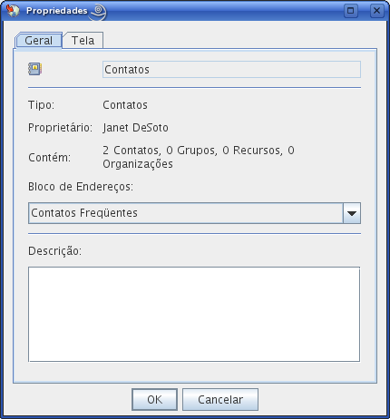The image size is (390, 419).
Task: Click the Contatos name input field
Action: tap(231, 70)
